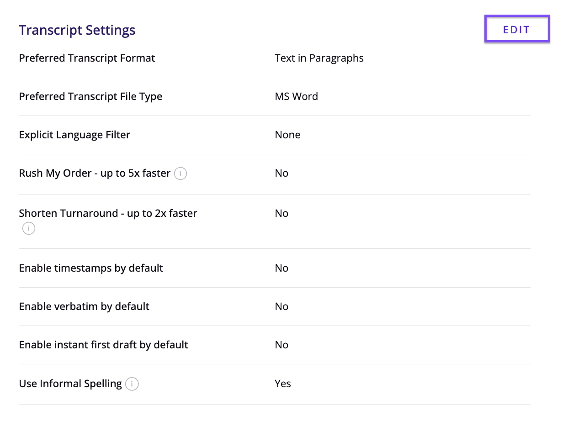Select the Transcript Settings heading
The height and width of the screenshot is (431, 584).
click(x=77, y=30)
